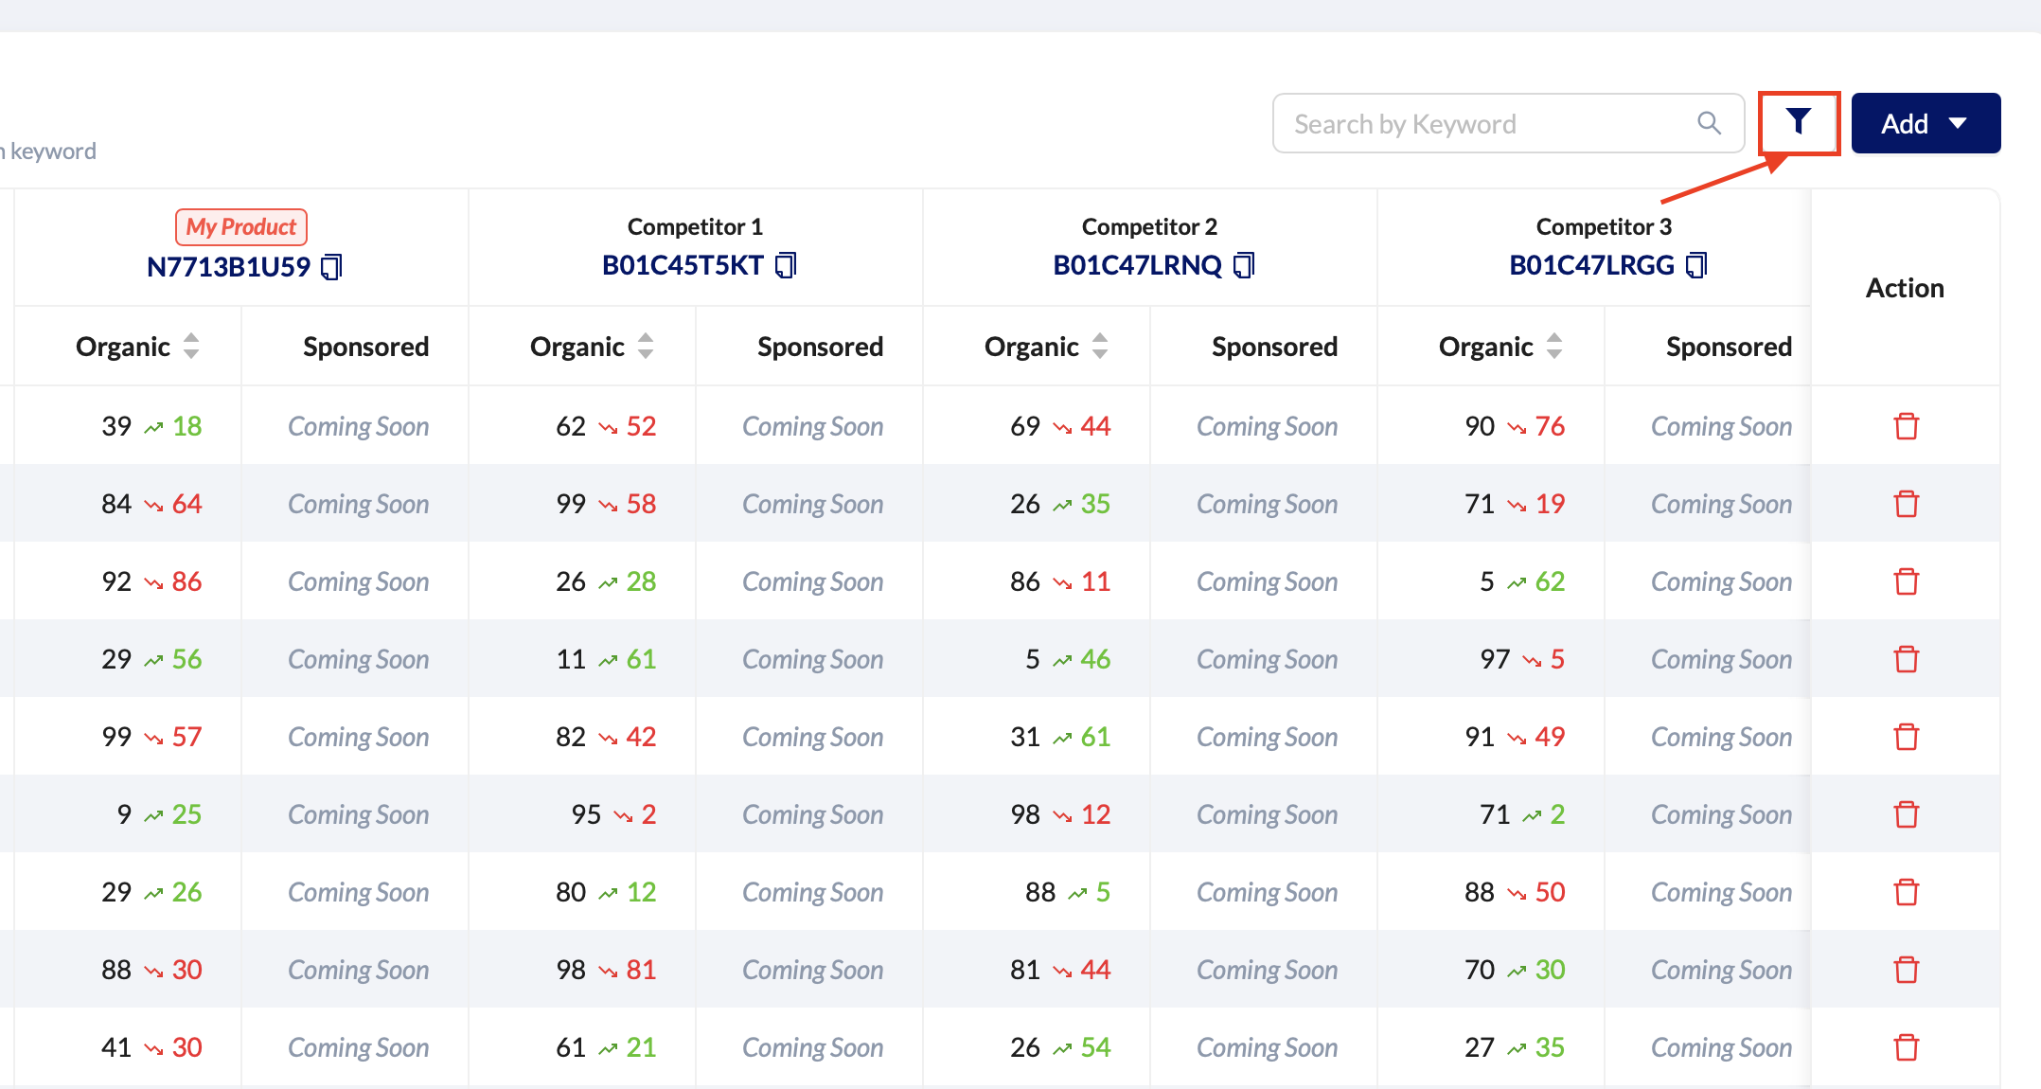This screenshot has height=1089, width=2041.
Task: Copy My Product ASIN N7713B1U59
Action: click(331, 267)
